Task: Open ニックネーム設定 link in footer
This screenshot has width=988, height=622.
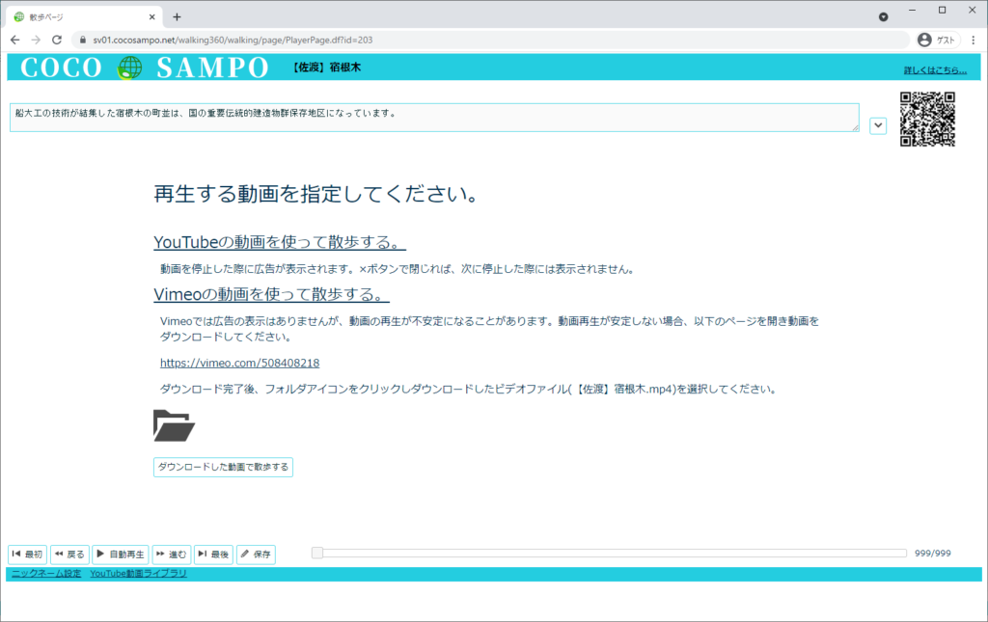Action: 46,574
